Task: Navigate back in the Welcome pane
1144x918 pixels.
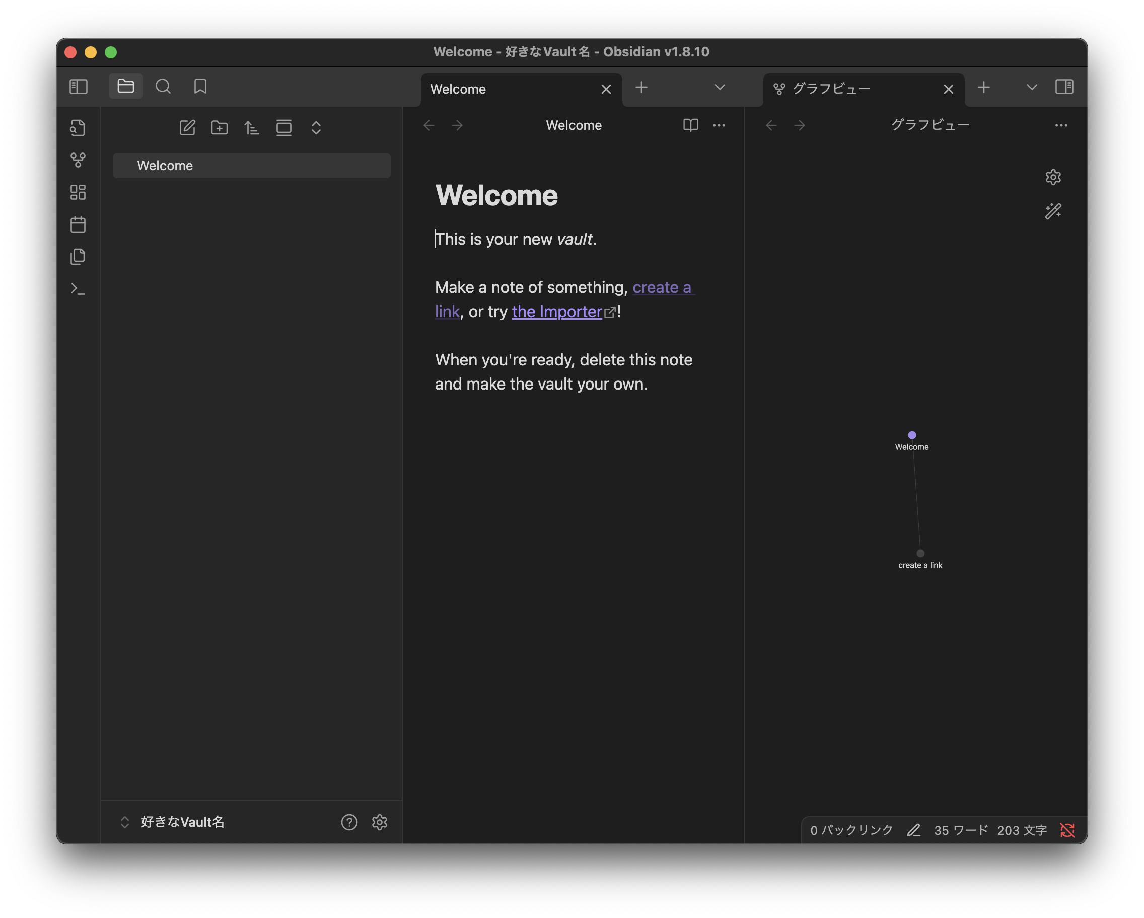Action: pyautogui.click(x=428, y=125)
